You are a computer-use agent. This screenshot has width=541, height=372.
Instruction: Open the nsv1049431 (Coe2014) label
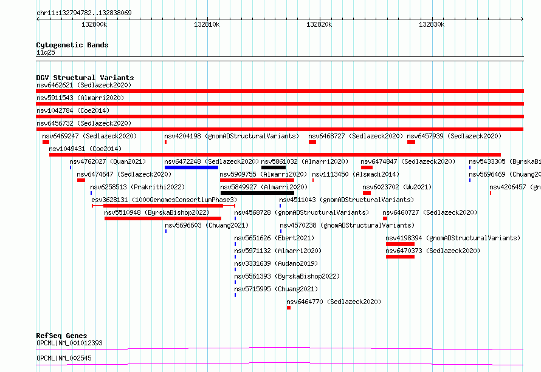(85, 149)
